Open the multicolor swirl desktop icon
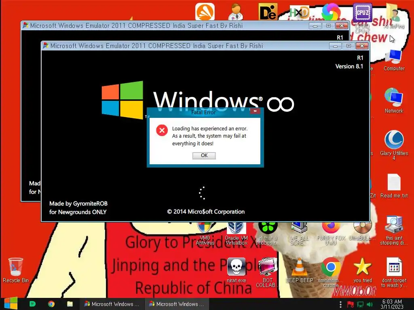414x310 pixels. (x=331, y=12)
